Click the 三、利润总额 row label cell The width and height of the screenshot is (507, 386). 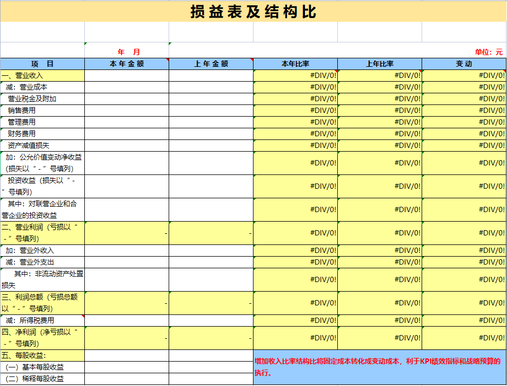pyautogui.click(x=42, y=302)
